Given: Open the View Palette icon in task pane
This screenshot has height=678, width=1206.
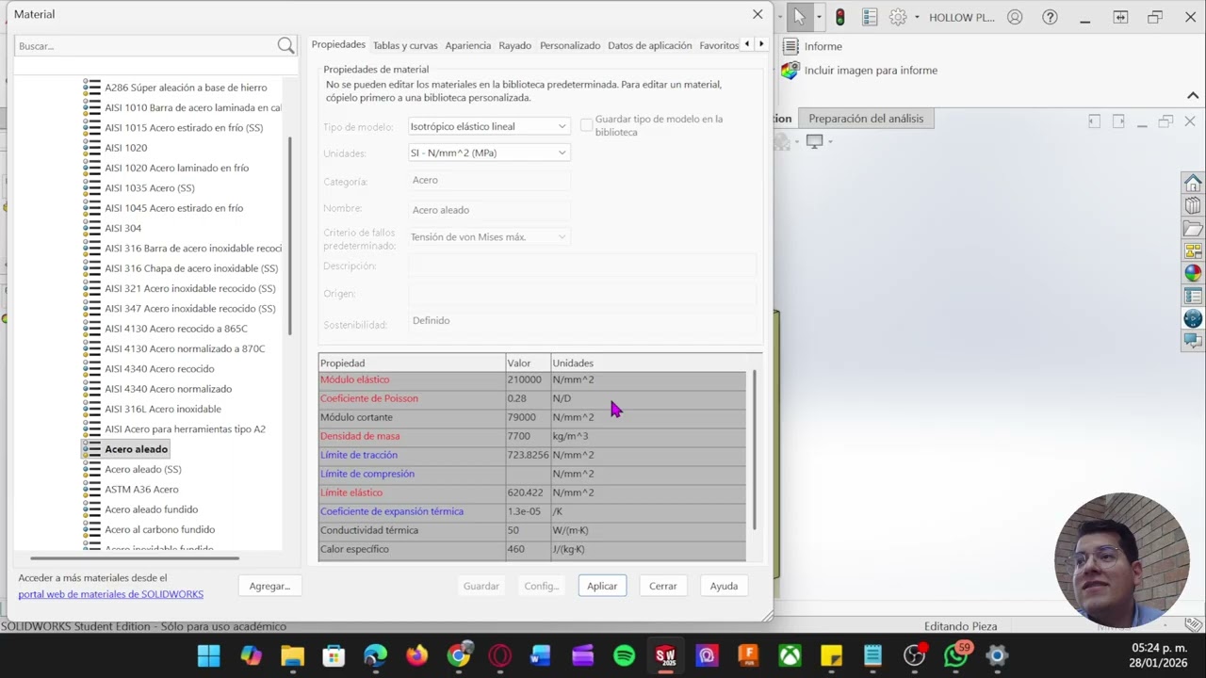Looking at the screenshot, I should point(1193,251).
